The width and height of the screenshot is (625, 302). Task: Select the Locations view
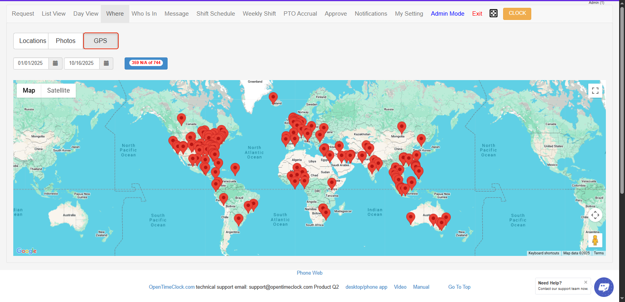click(33, 41)
